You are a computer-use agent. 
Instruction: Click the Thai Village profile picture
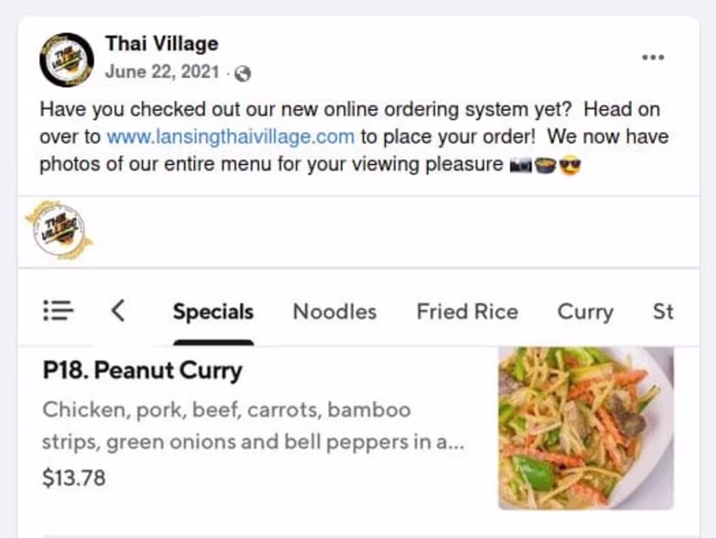(x=66, y=59)
